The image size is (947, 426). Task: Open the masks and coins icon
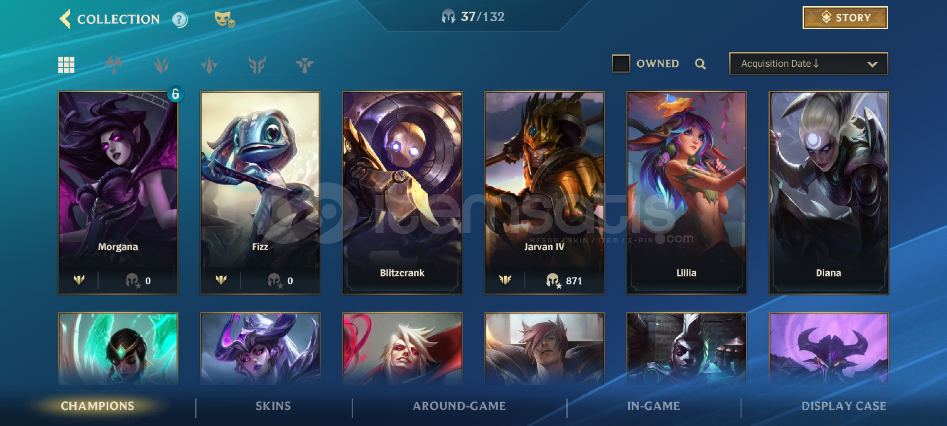coord(225,19)
